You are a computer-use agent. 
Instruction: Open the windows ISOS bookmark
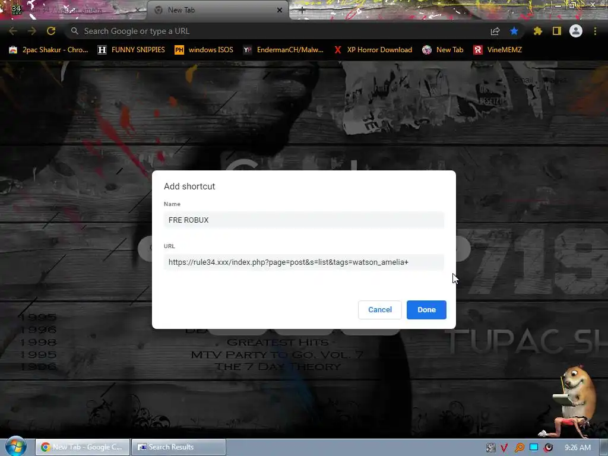click(x=204, y=50)
